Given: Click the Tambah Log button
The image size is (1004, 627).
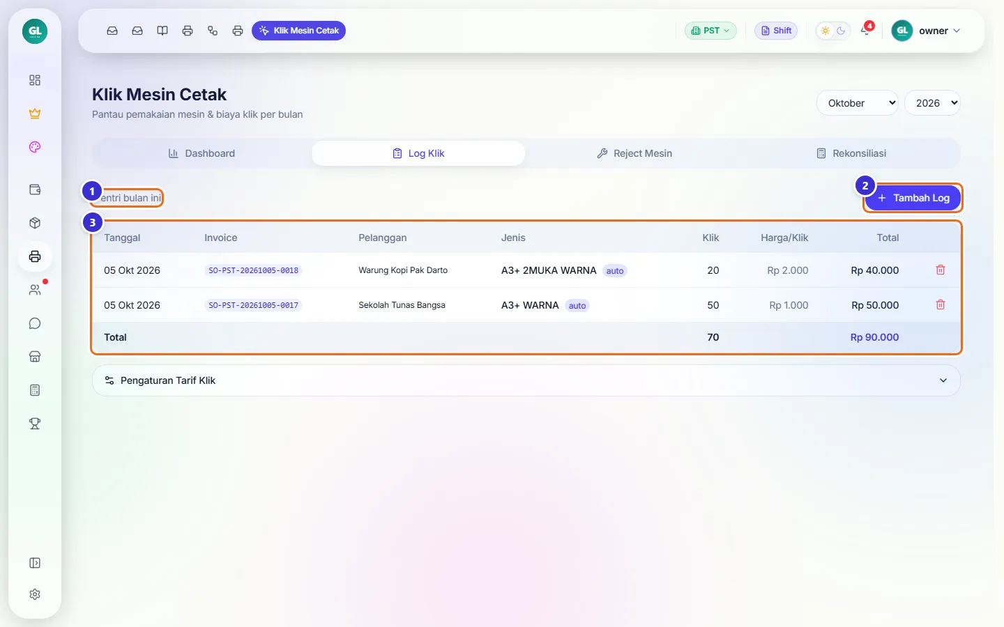Looking at the screenshot, I should 913,198.
